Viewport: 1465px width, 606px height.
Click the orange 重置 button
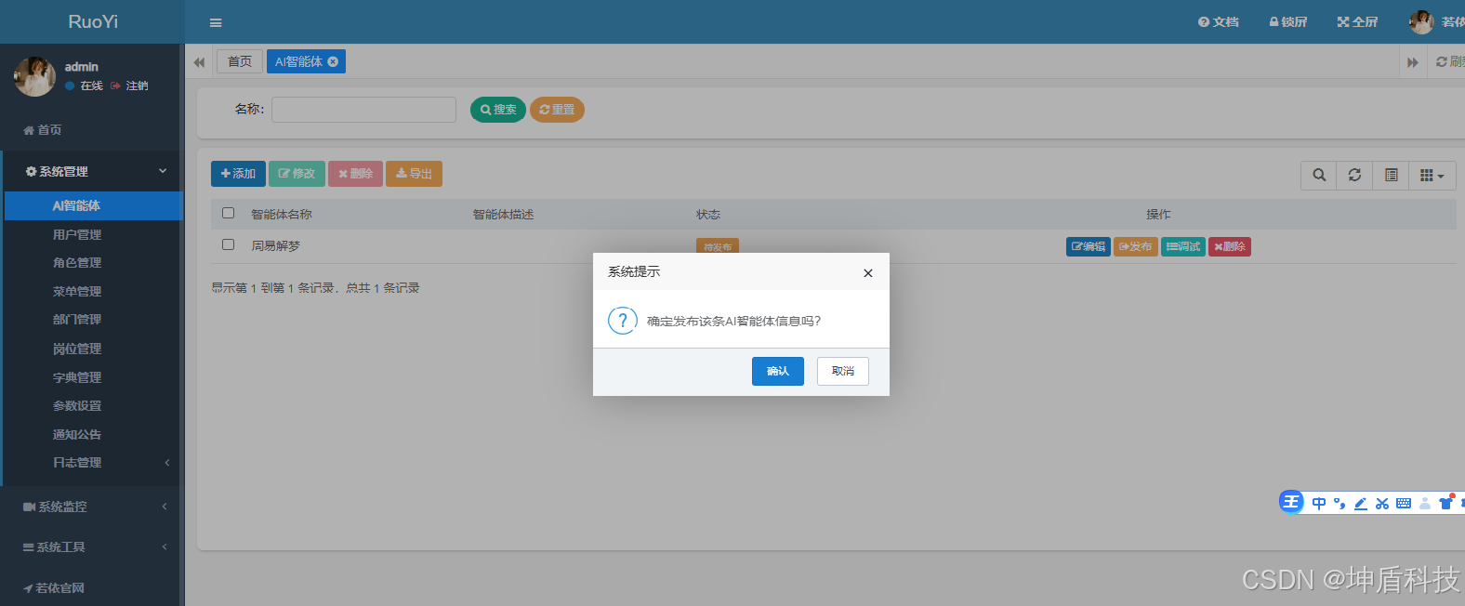point(557,110)
